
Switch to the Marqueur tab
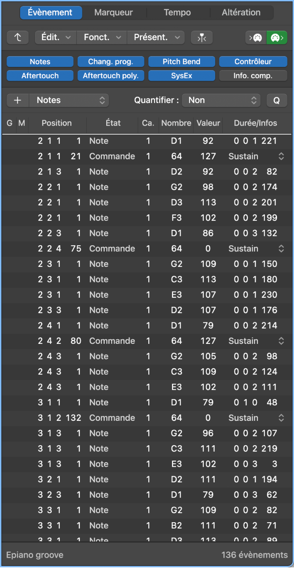click(114, 12)
